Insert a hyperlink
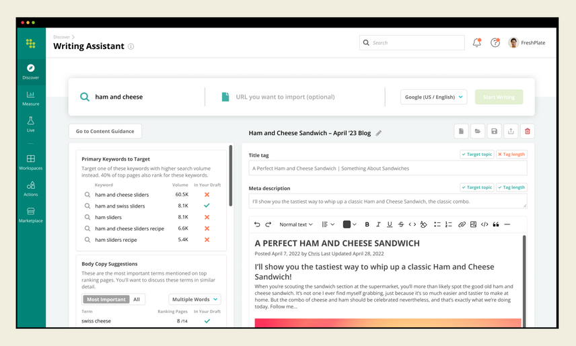Screen dimensions: 576x346 [x=462, y=224]
